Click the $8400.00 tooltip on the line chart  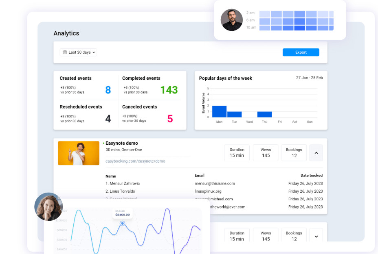(x=123, y=213)
